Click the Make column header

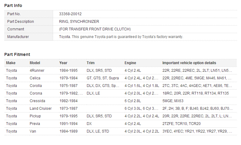(11, 63)
